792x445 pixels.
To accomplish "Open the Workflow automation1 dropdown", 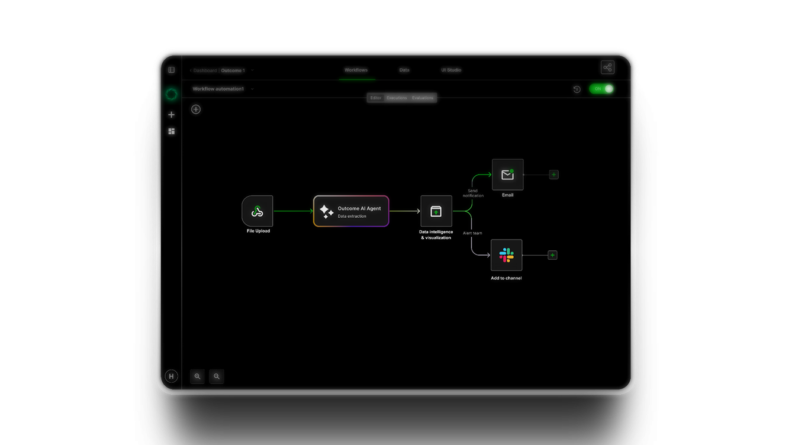I will (253, 89).
